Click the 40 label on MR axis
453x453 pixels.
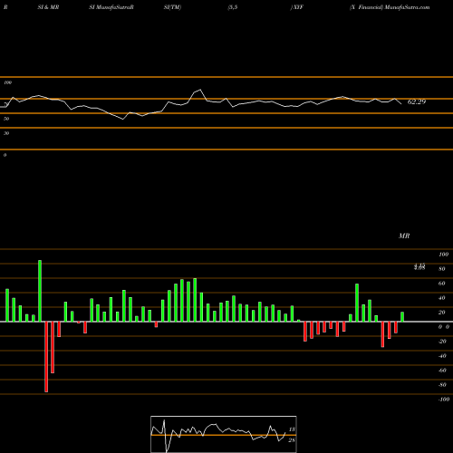coord(442,298)
